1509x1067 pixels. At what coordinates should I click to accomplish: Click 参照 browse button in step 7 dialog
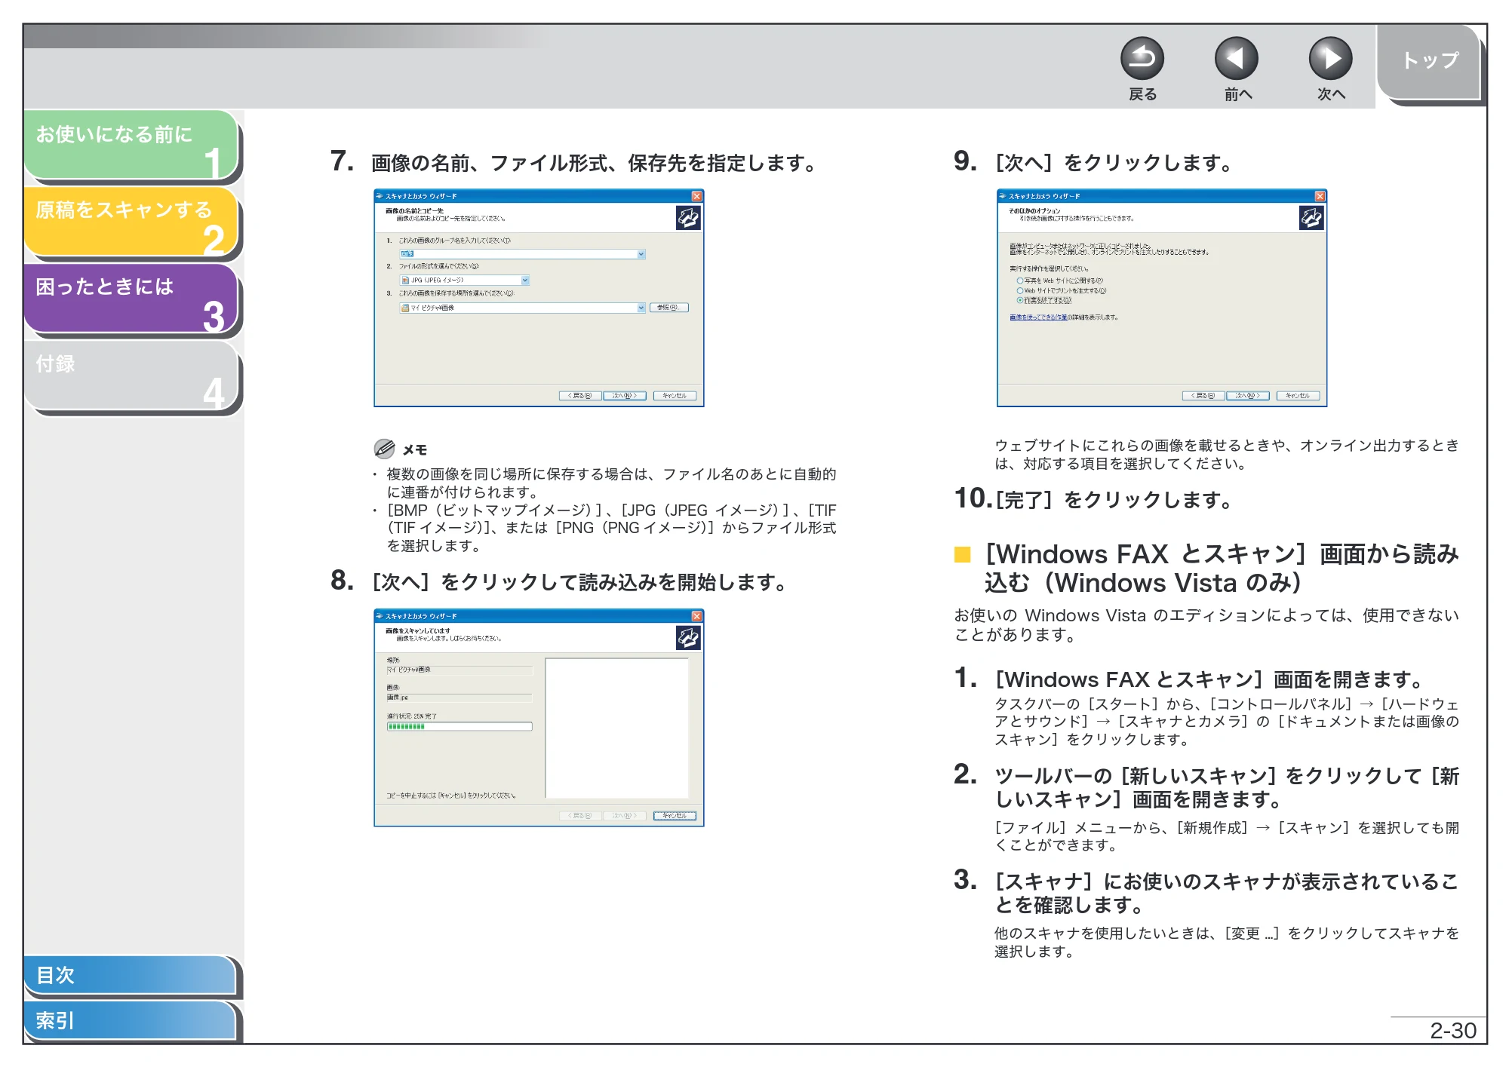tap(668, 308)
